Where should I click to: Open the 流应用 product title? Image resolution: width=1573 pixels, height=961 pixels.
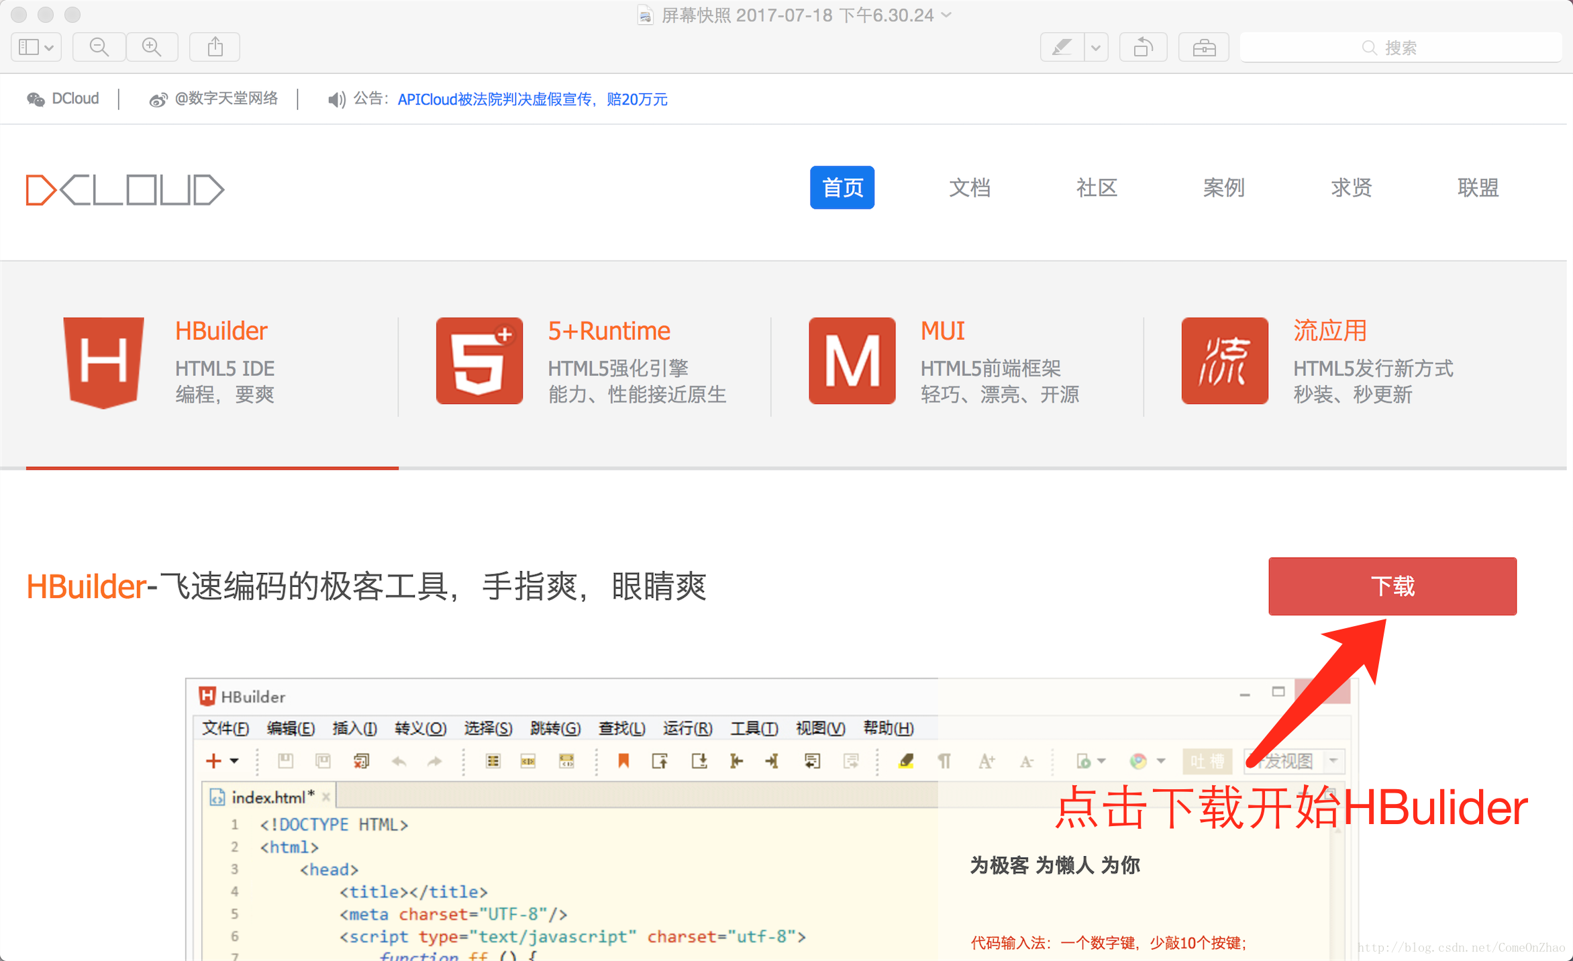(x=1329, y=331)
